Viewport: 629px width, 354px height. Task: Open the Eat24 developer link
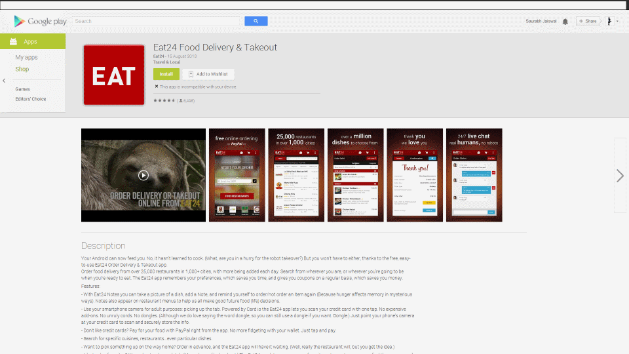click(x=159, y=56)
